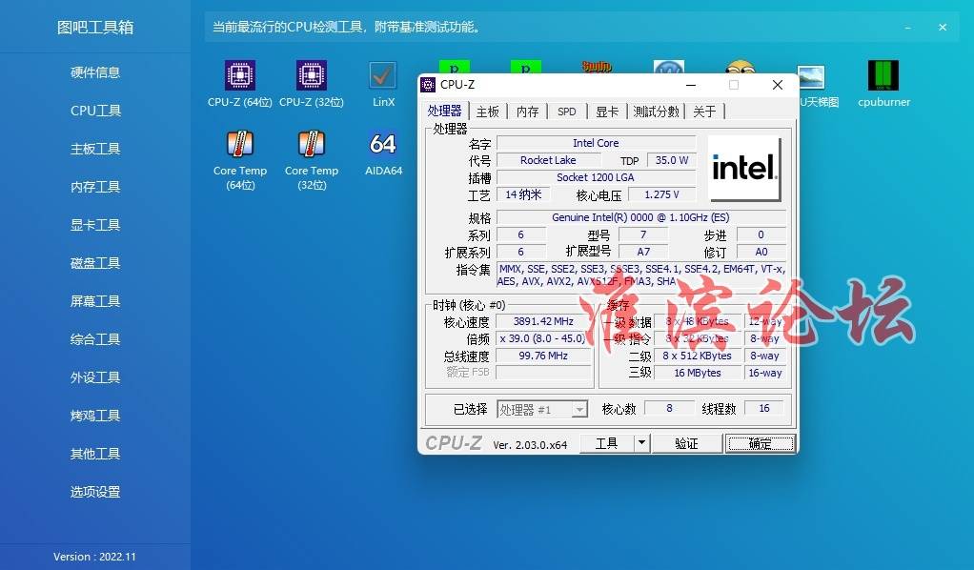
Task: Select 其他工具 in the sidebar
Action: (95, 454)
